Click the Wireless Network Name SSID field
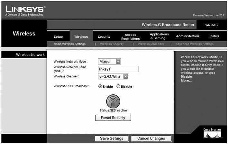This screenshot has height=144, width=228. pyautogui.click(x=118, y=69)
